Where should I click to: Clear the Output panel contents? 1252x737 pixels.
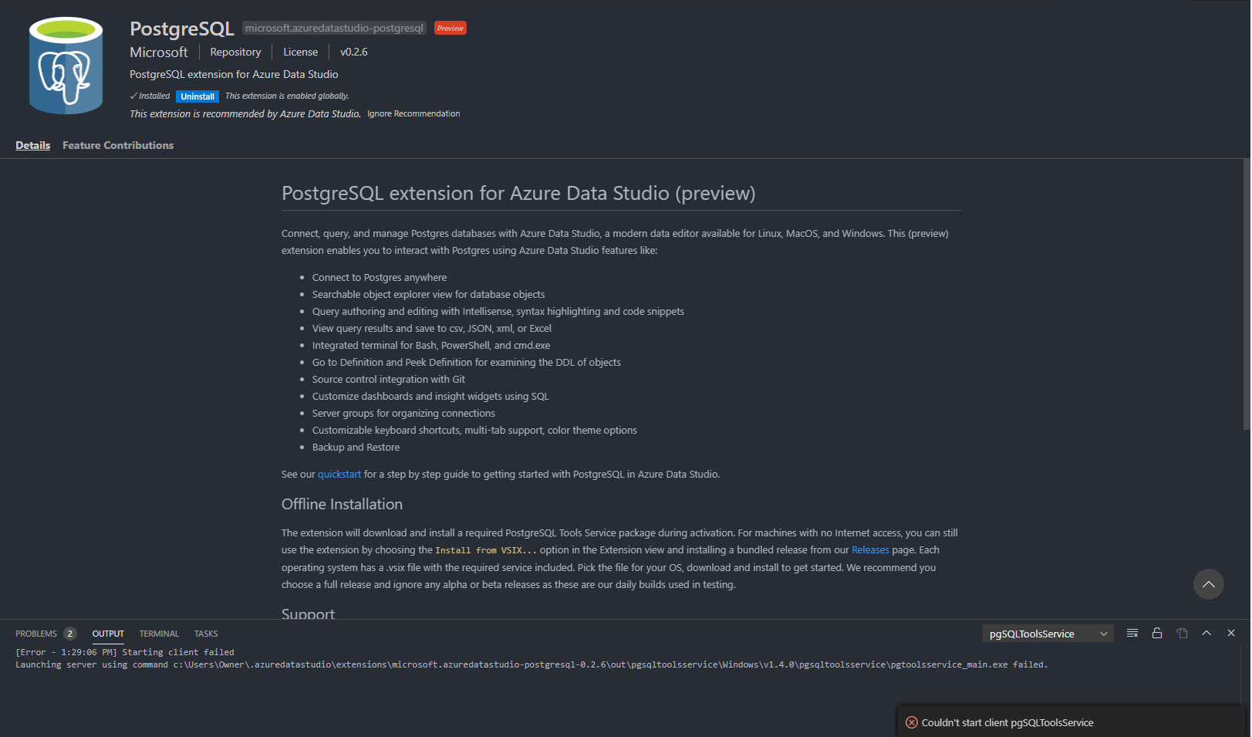coord(1132,633)
